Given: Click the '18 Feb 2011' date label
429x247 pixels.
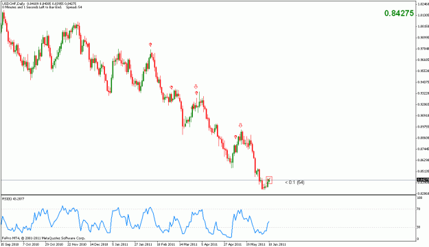Looking at the screenshot, I should click(166, 244).
